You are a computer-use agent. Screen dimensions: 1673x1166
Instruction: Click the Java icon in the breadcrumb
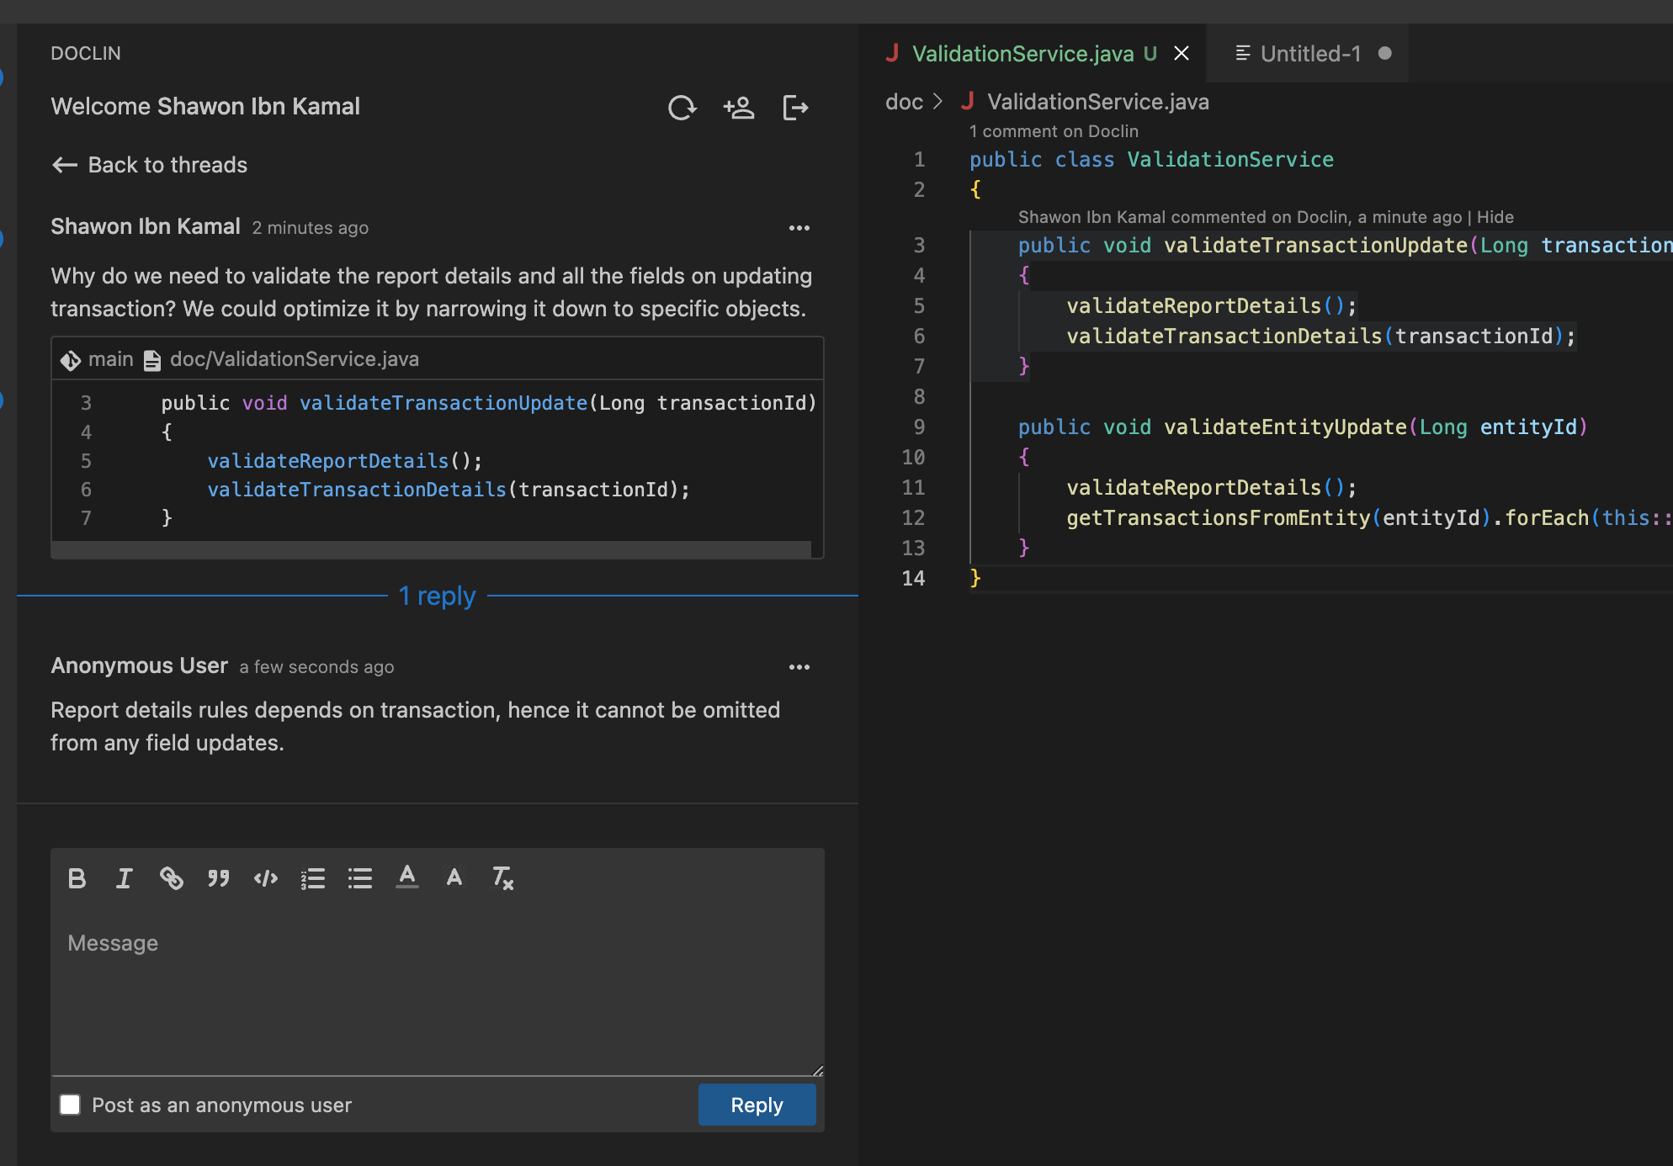point(968,102)
